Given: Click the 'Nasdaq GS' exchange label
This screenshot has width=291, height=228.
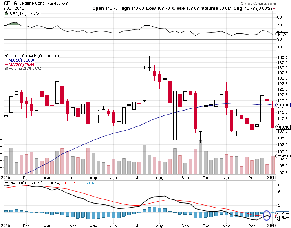Looking at the screenshot, I should pos(57,4).
